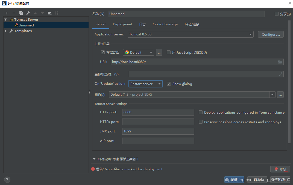This screenshot has height=185, width=293.
Task: Click the HTTPs port field
Action: 158,122
